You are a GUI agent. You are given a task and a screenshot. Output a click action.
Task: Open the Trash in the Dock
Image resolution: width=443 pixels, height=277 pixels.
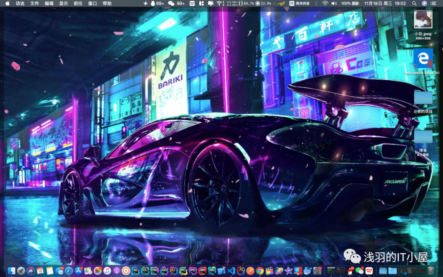pos(431,271)
